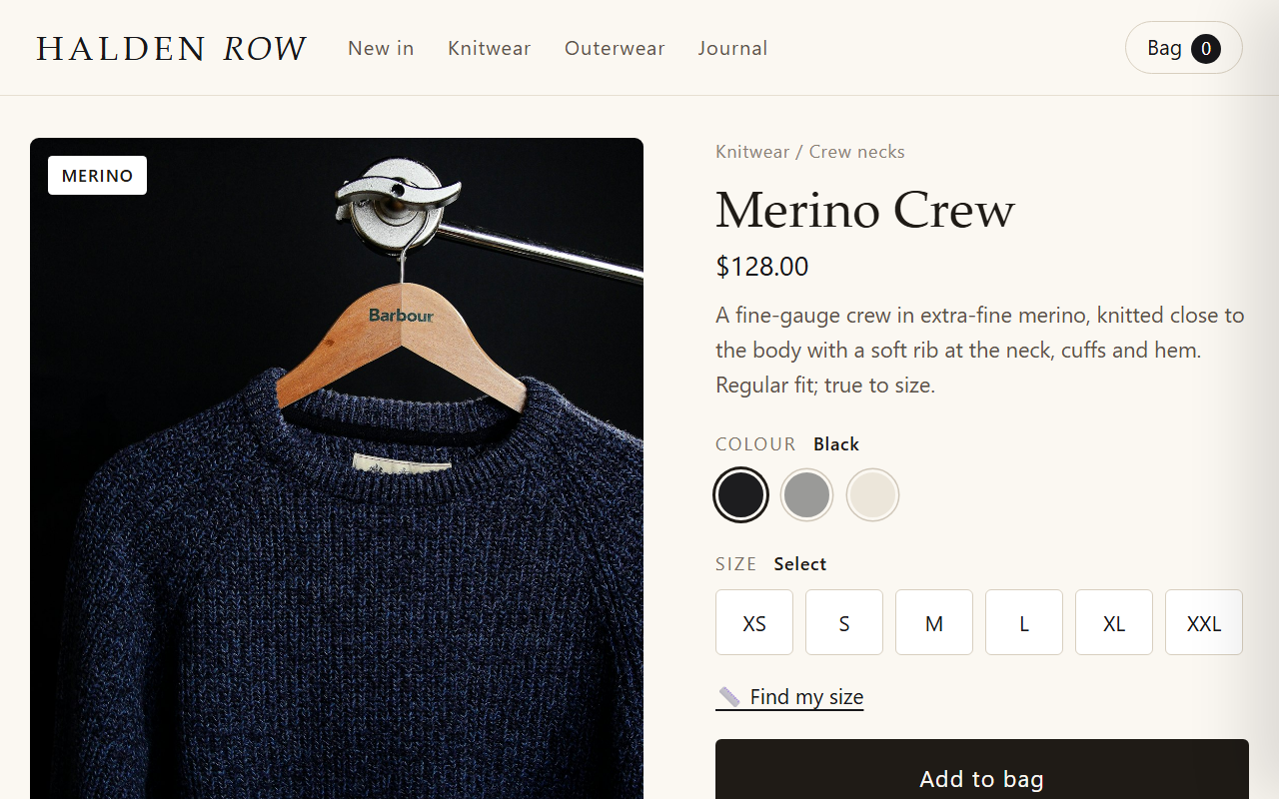Choose the grey colour swatch
Screen dimensions: 1279x799
click(806, 494)
